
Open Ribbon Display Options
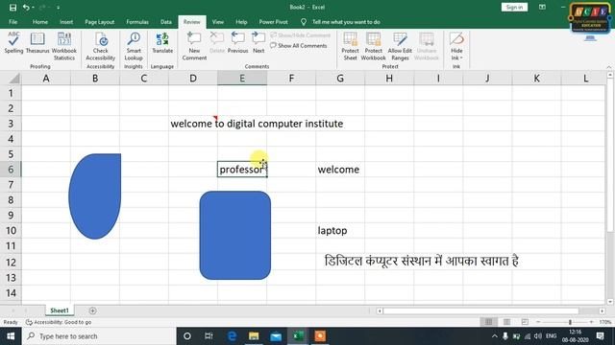click(542, 7)
